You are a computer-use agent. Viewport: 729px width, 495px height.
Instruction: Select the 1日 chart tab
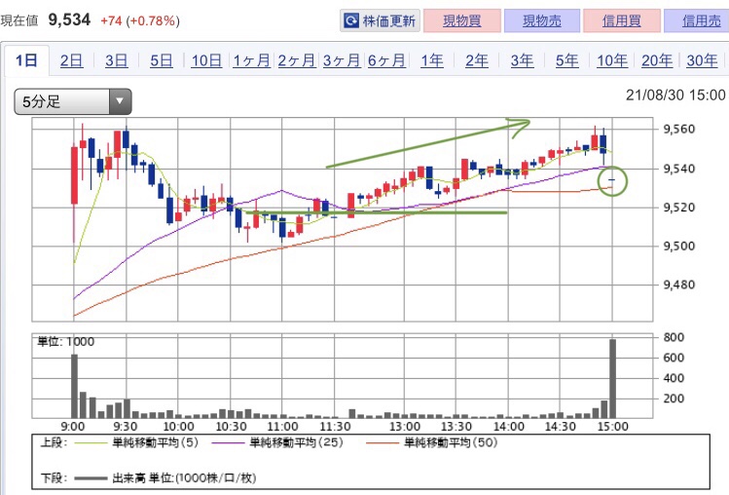coord(26,60)
